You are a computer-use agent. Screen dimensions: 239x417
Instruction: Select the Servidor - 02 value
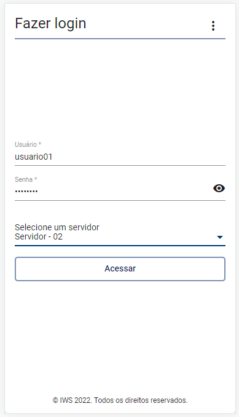(39, 236)
